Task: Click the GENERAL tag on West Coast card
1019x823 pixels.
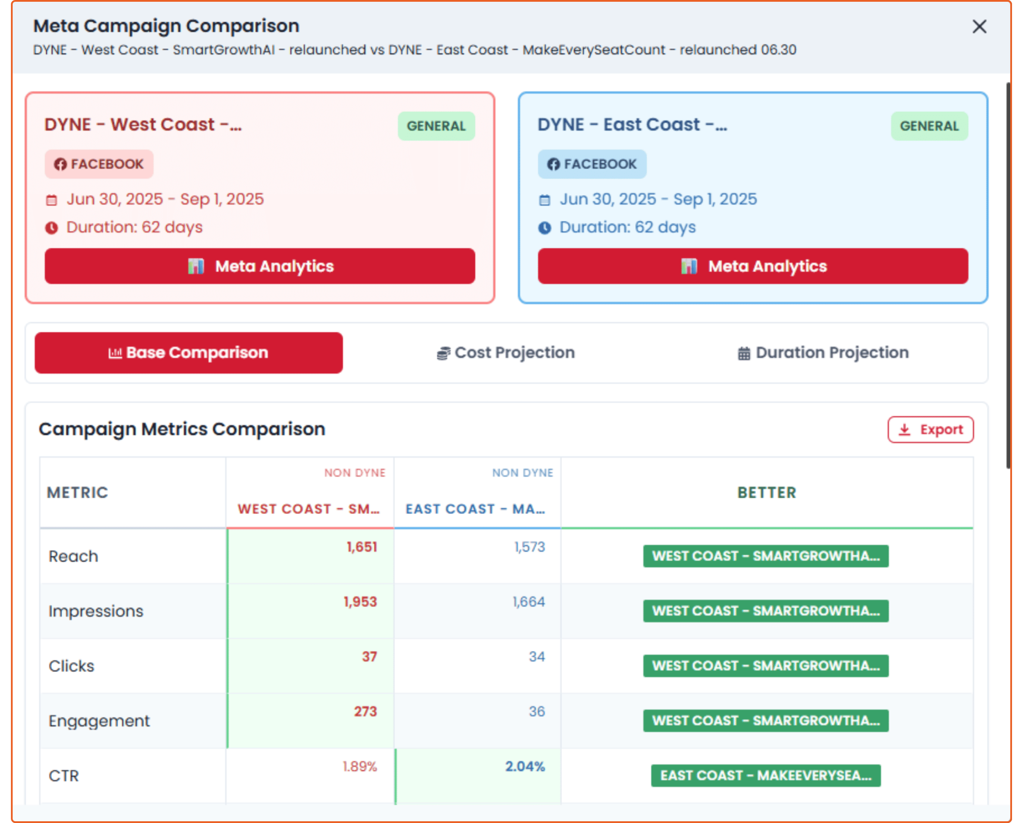Action: coord(436,126)
